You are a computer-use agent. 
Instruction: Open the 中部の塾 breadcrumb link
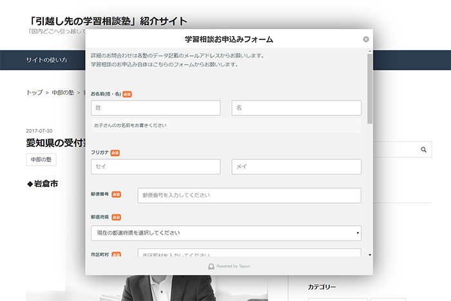pos(63,93)
